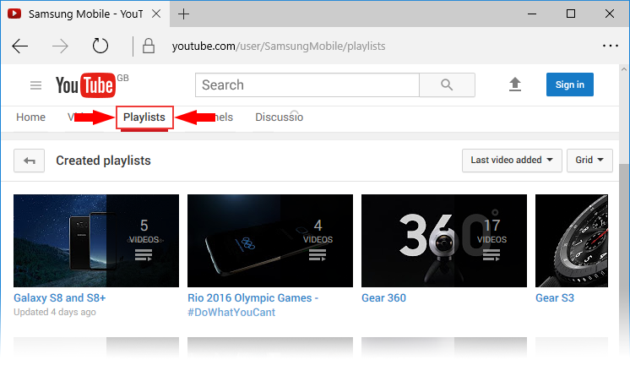Open the YouTube hamburger guide menu
The width and height of the screenshot is (630, 387).
(x=35, y=85)
